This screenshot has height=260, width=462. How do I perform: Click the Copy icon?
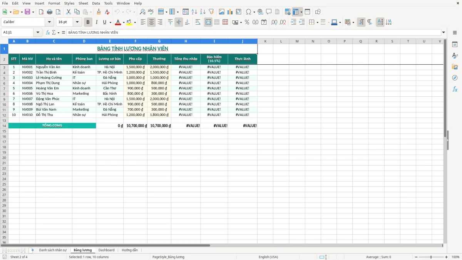(77, 12)
